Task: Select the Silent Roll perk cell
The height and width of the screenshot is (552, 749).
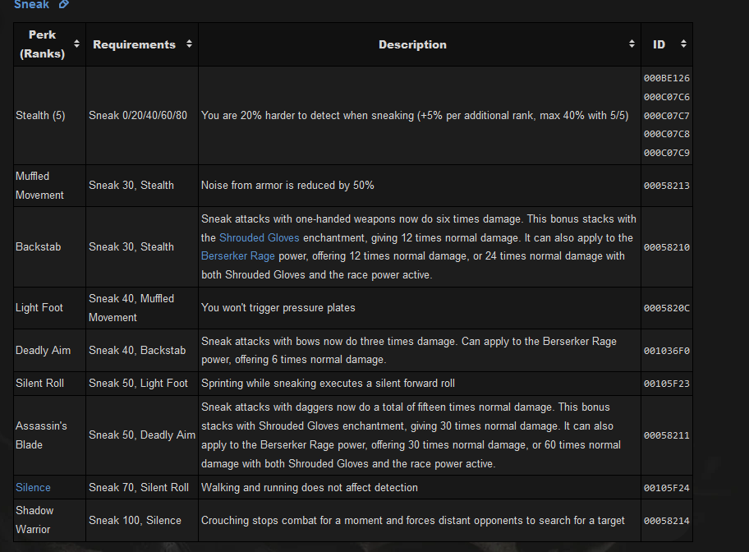Action: click(x=49, y=384)
